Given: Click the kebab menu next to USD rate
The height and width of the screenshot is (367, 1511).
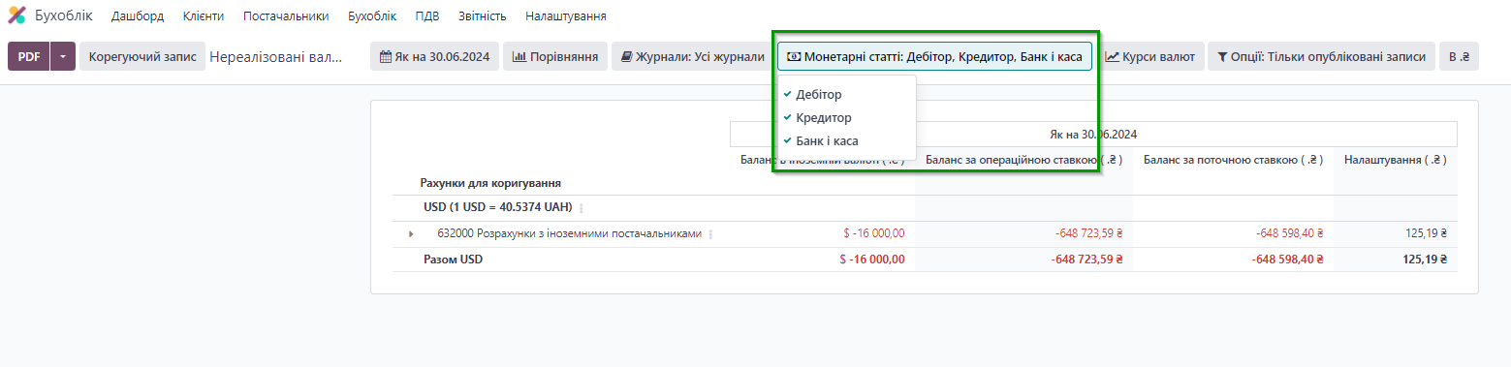Looking at the screenshot, I should coord(582,208).
